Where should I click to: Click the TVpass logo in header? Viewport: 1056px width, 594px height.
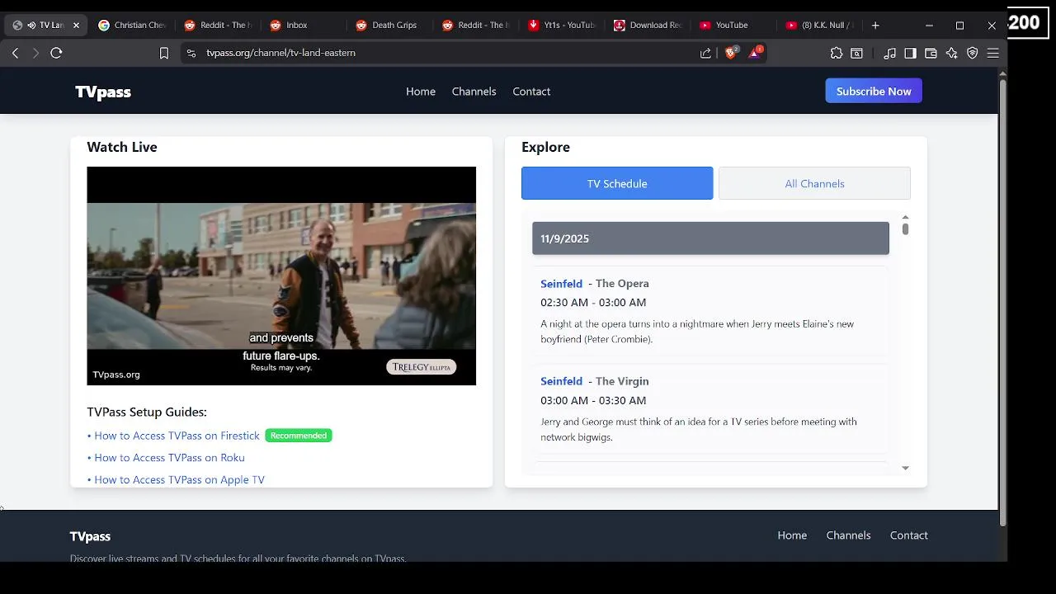103,92
